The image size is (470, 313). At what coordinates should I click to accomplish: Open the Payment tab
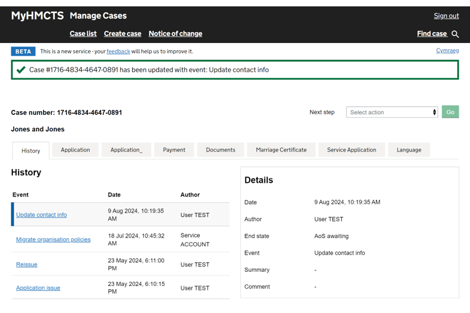coord(174,150)
